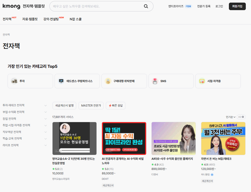Click the 투자 category coin icon
Viewport: 251px width, 192px height.
(x=14, y=81)
